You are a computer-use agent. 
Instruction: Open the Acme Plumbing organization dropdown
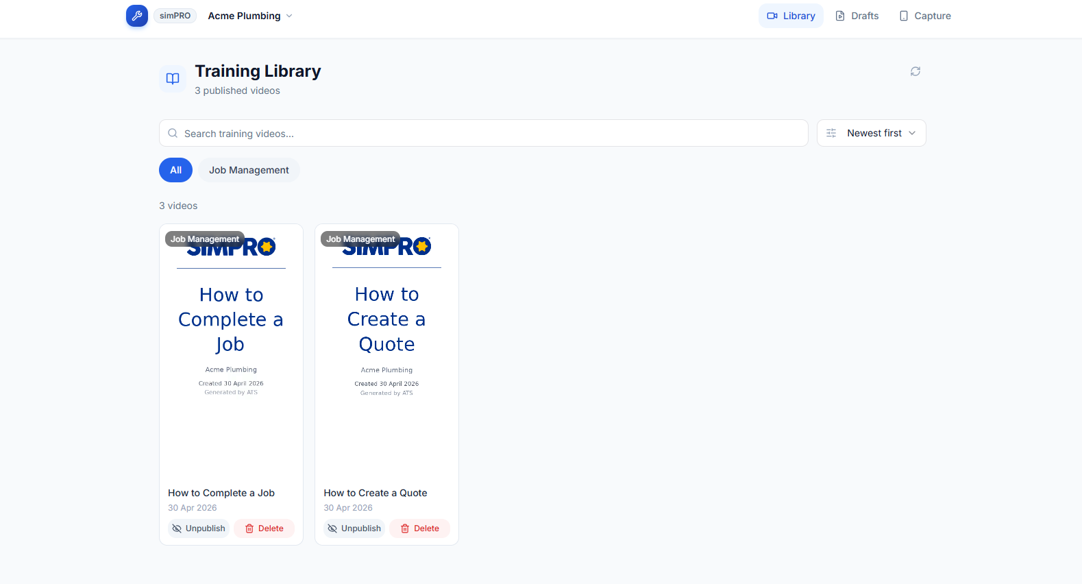pyautogui.click(x=250, y=16)
